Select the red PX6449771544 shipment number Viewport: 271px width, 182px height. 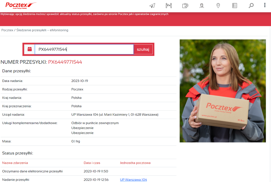point(65,62)
